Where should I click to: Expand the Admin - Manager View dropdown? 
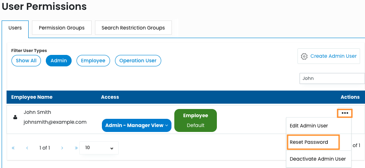click(137, 125)
